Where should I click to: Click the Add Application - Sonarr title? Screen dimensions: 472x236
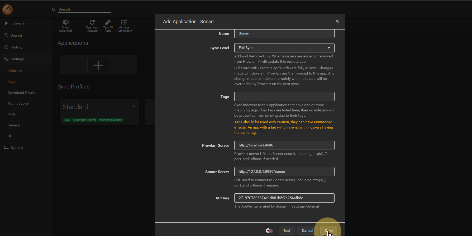click(188, 22)
